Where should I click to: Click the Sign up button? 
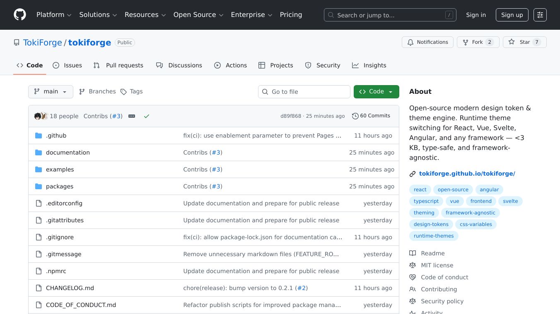[512, 15]
